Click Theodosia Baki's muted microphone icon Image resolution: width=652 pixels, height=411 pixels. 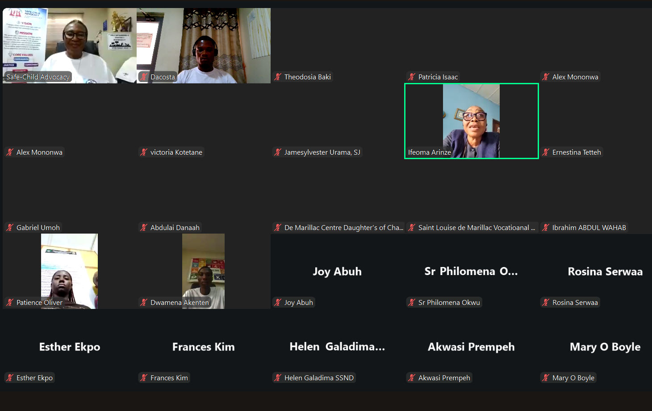[x=278, y=77]
